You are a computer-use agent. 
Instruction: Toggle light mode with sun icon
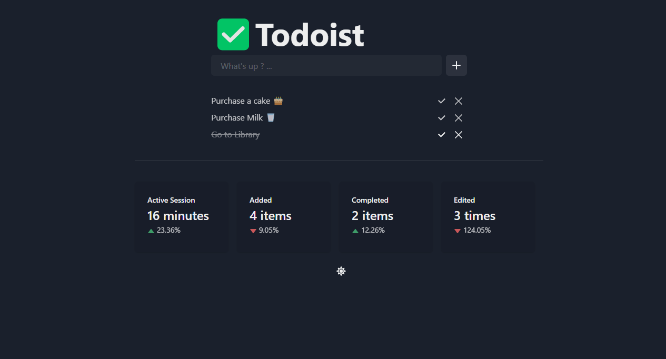341,271
